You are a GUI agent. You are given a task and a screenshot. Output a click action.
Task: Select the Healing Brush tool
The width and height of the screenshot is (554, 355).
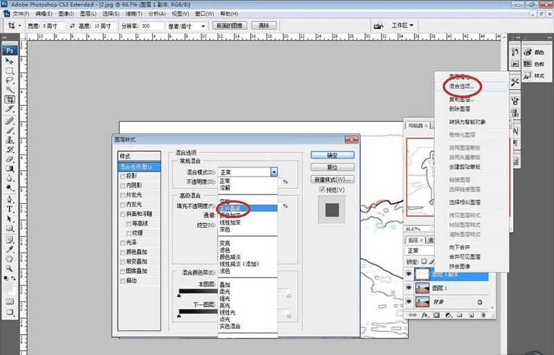click(10, 121)
